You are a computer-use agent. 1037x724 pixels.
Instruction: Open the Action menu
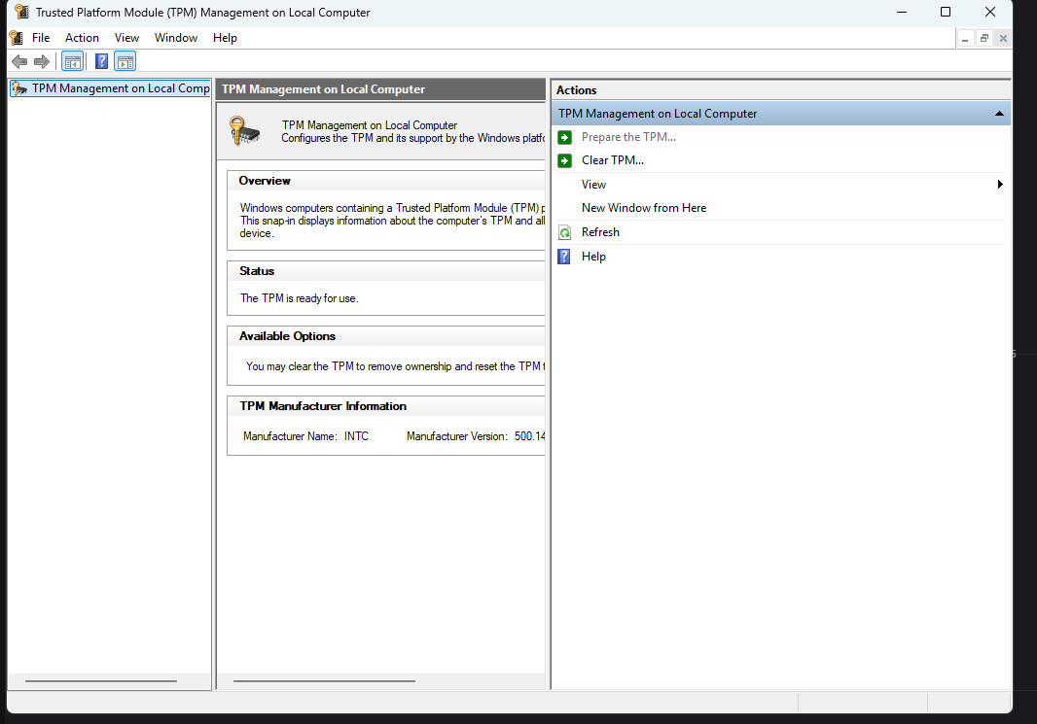tap(82, 38)
